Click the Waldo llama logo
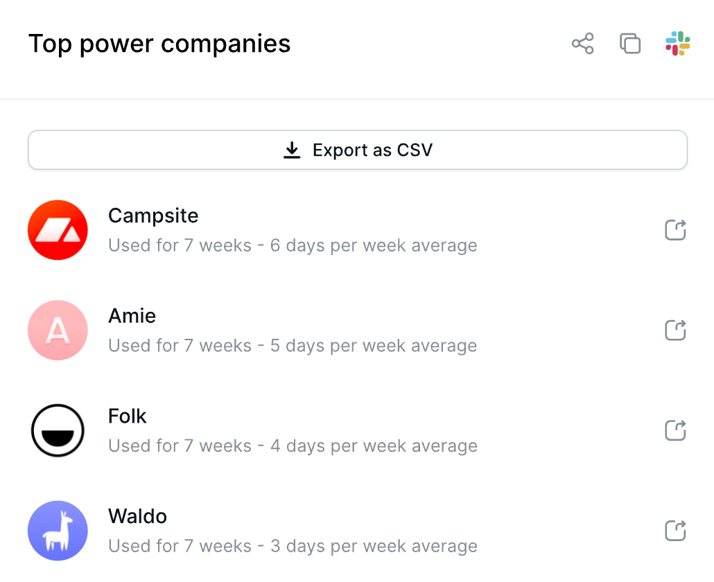Image resolution: width=714 pixels, height=582 pixels. click(x=58, y=531)
